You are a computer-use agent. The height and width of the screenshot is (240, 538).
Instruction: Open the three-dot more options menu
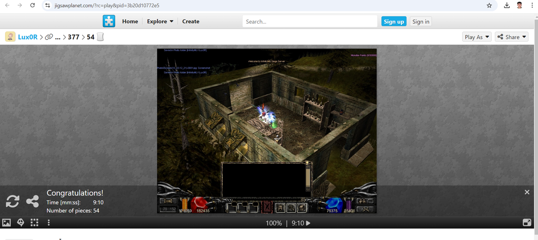(x=49, y=223)
